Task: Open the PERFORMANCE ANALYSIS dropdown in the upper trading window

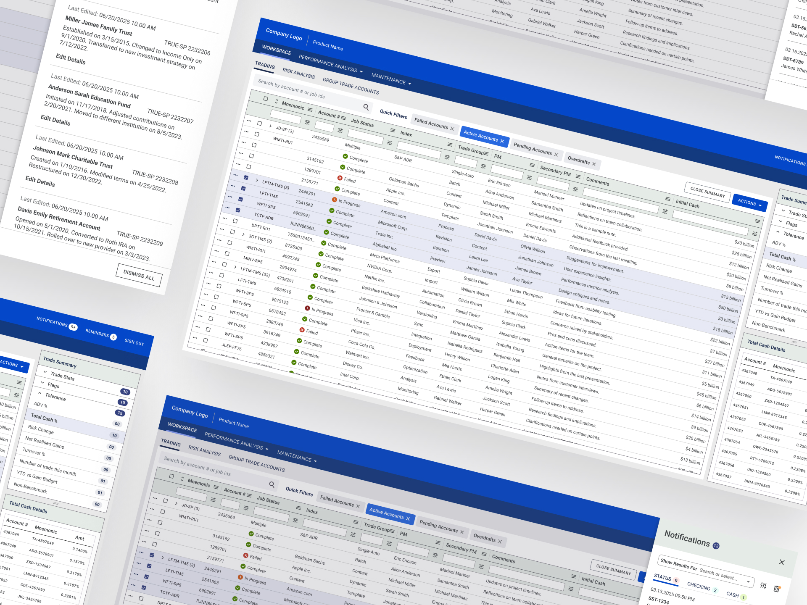Action: (x=331, y=64)
